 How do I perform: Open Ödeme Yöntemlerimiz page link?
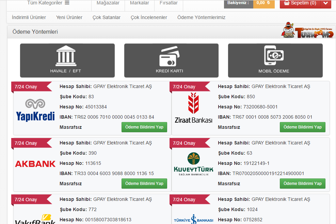[201, 17]
